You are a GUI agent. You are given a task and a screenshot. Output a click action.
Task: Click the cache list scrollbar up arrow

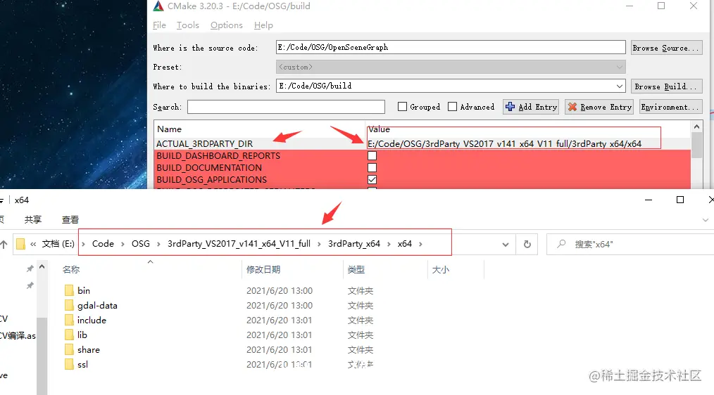[696, 126]
